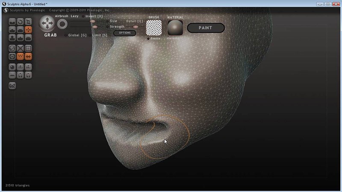Enable the Invert [X] toggle
The height and width of the screenshot is (192, 342).
(x=83, y=16)
